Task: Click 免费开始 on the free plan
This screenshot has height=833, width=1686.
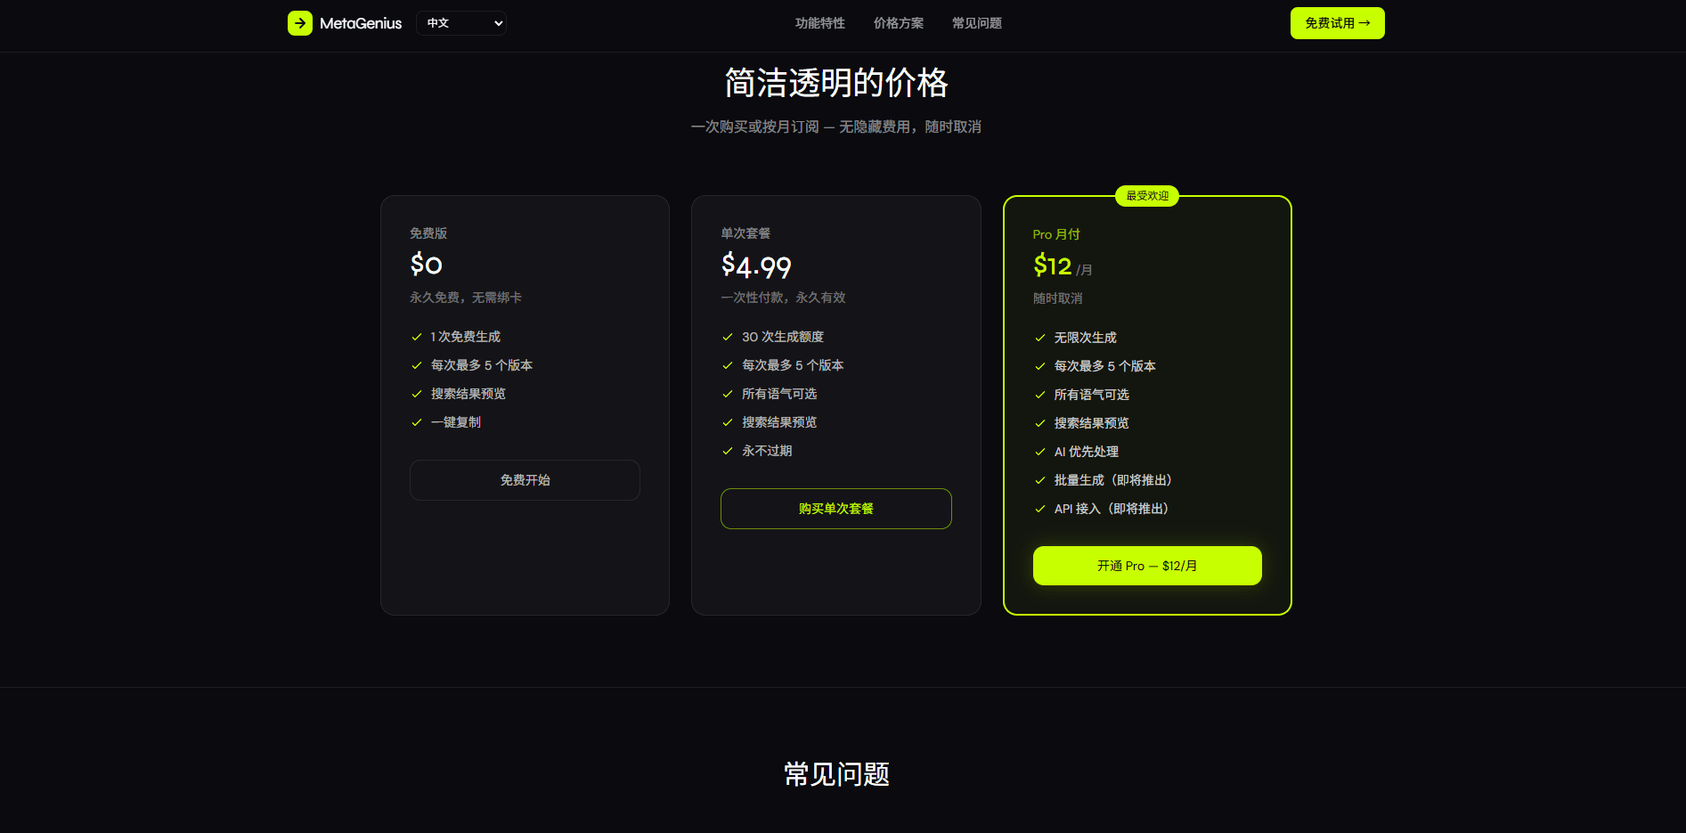Action: pyautogui.click(x=525, y=480)
